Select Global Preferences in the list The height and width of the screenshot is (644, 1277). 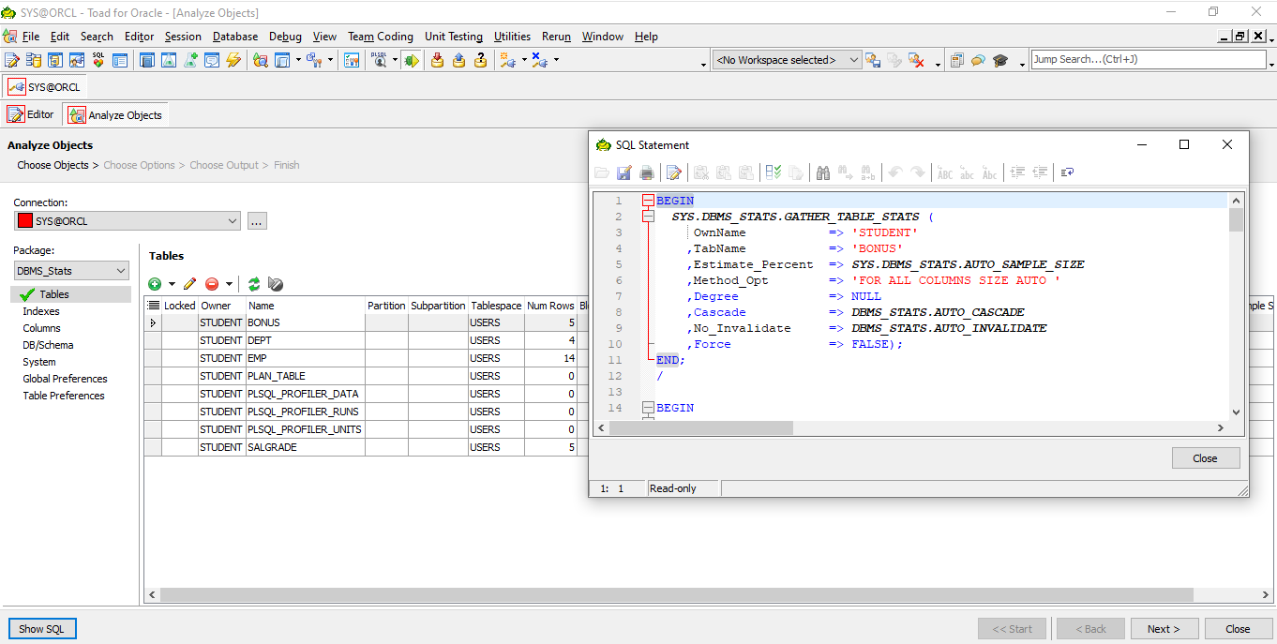click(x=66, y=379)
